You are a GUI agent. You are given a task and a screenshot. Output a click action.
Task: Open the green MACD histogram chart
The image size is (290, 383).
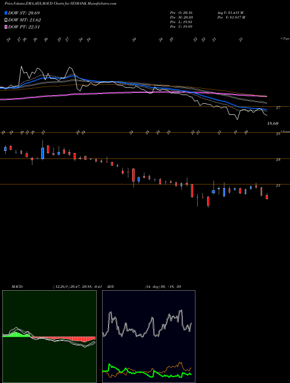(x=49, y=337)
